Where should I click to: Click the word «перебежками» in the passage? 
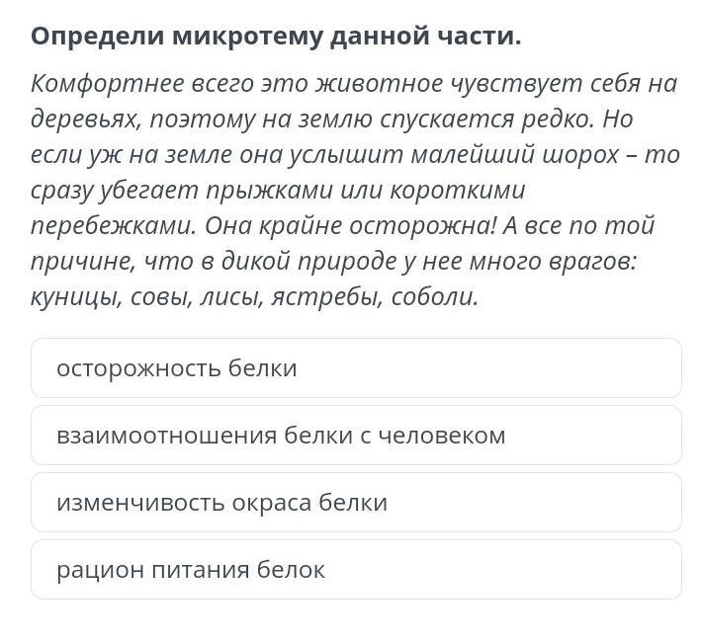coord(114,227)
